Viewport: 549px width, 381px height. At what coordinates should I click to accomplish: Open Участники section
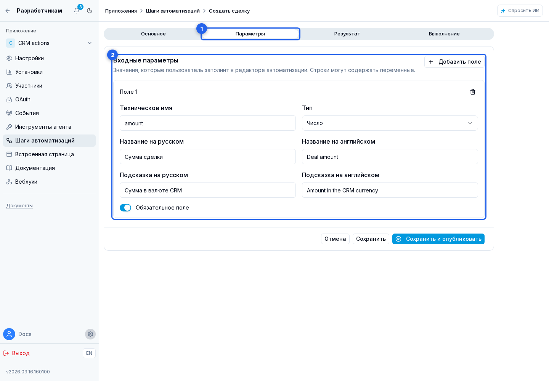pyautogui.click(x=50, y=86)
